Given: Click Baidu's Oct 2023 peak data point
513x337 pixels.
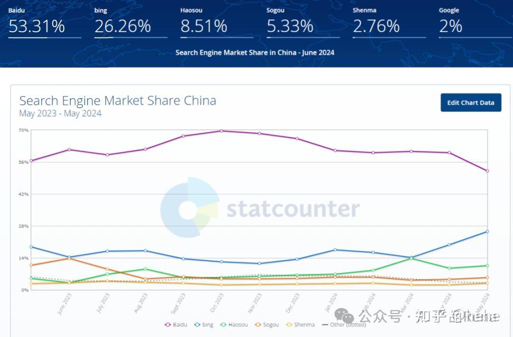Looking at the screenshot, I should click(x=221, y=131).
